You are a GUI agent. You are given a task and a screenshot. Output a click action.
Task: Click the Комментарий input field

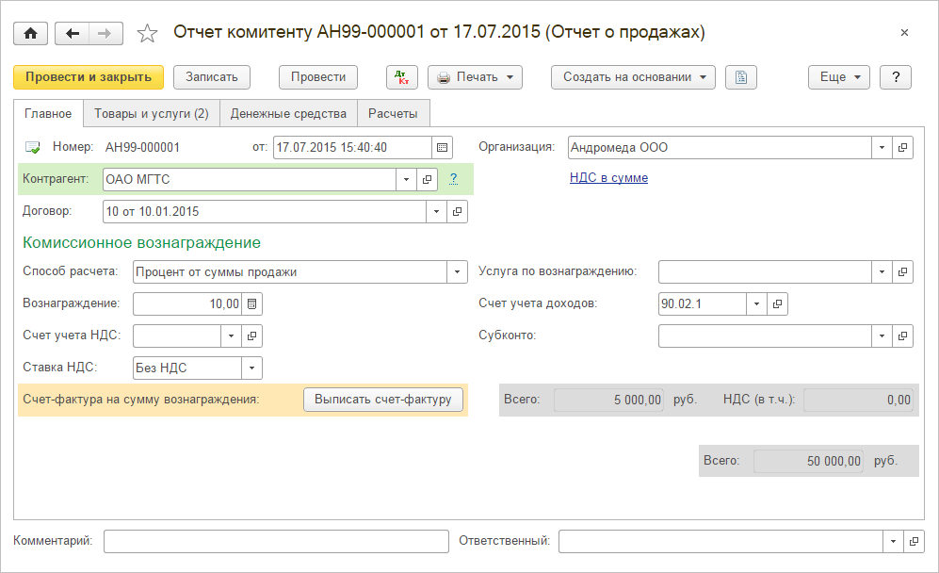(276, 541)
